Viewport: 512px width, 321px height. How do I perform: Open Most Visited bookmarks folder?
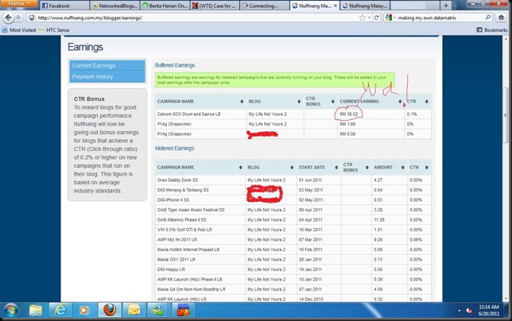point(19,30)
